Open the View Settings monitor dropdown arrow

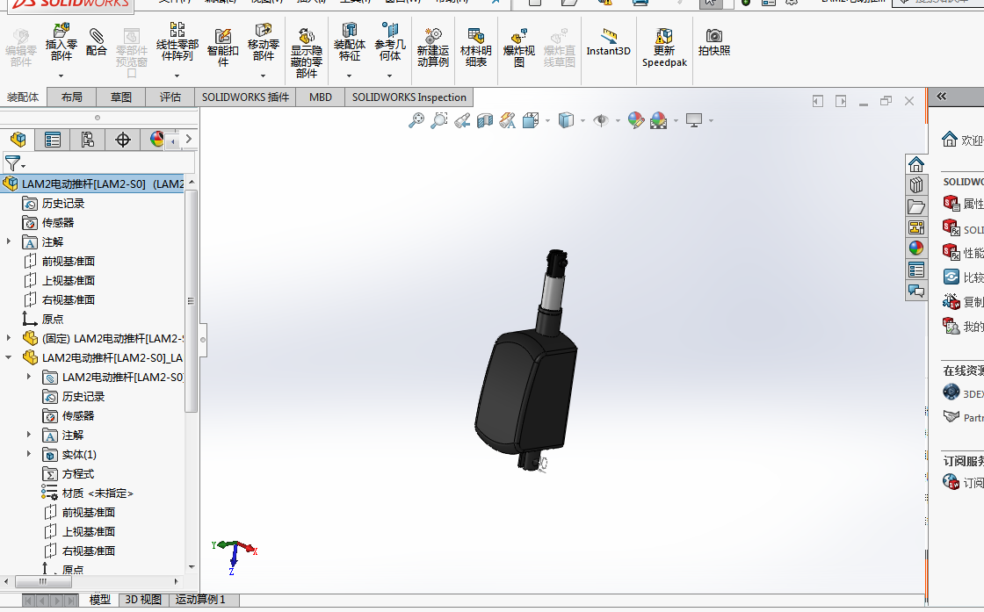pyautogui.click(x=711, y=120)
